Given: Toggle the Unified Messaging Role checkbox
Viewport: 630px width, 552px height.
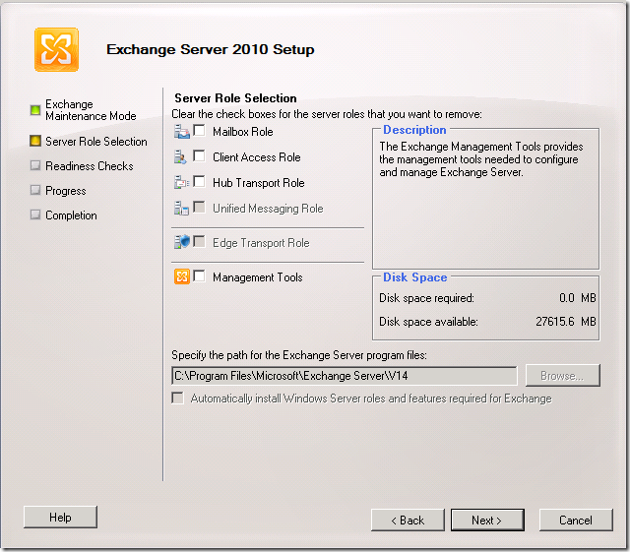Looking at the screenshot, I should pos(199,207).
